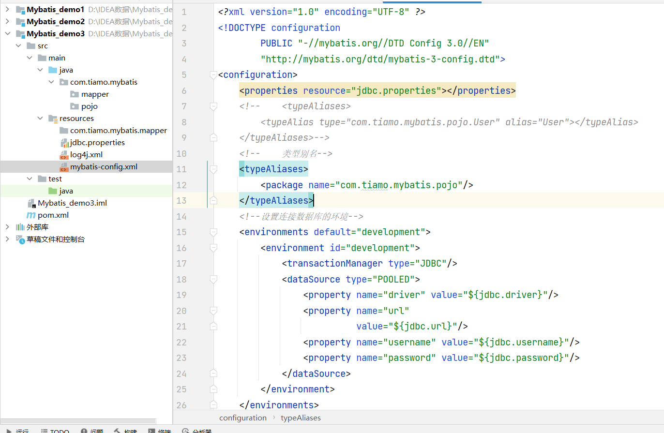This screenshot has width=664, height=433.
Task: Fold the environments block at line 15
Action: pos(213,232)
